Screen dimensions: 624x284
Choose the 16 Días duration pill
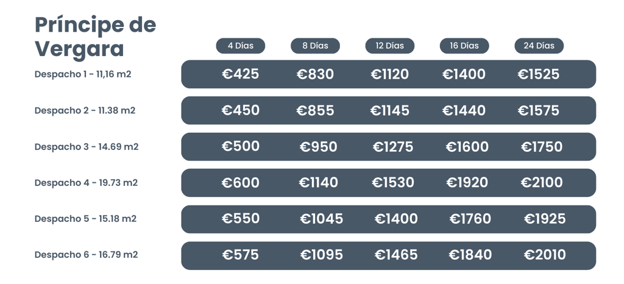(464, 46)
